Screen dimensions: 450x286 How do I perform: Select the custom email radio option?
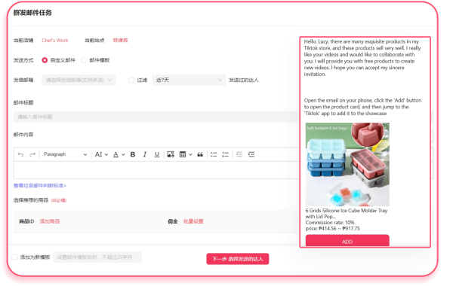[x=45, y=60]
